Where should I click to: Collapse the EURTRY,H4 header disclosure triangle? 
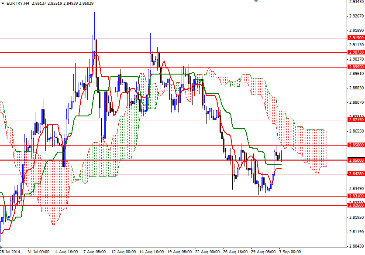coord(3,3)
